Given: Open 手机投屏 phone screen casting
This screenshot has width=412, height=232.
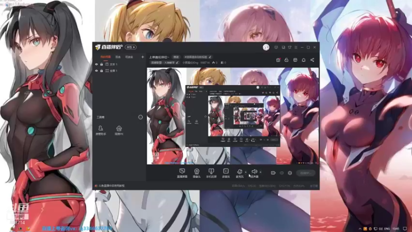Looking at the screenshot, I should [x=211, y=173].
